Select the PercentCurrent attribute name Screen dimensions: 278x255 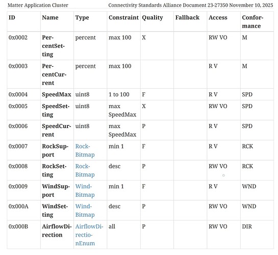point(54,74)
